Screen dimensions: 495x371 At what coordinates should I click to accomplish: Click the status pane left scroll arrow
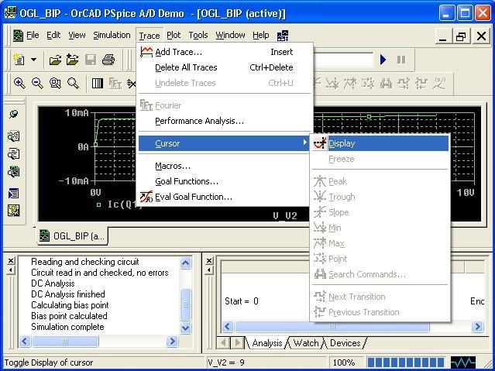pos(228,327)
